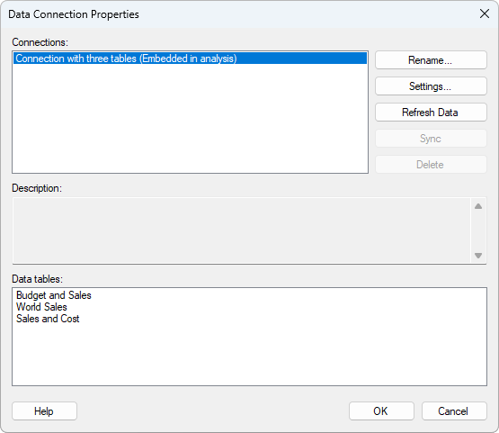Screen dimensions: 499x433
Task: Open Help for this dialog
Action: pos(44,411)
